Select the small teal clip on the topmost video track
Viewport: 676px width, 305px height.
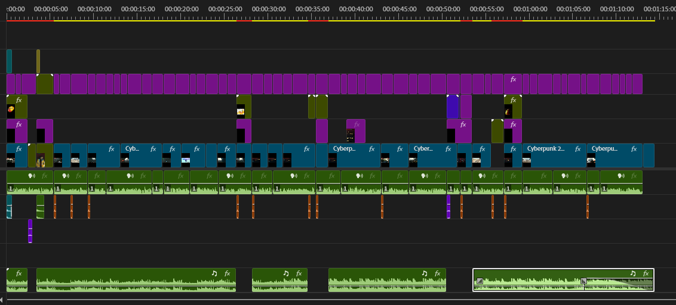[9, 61]
